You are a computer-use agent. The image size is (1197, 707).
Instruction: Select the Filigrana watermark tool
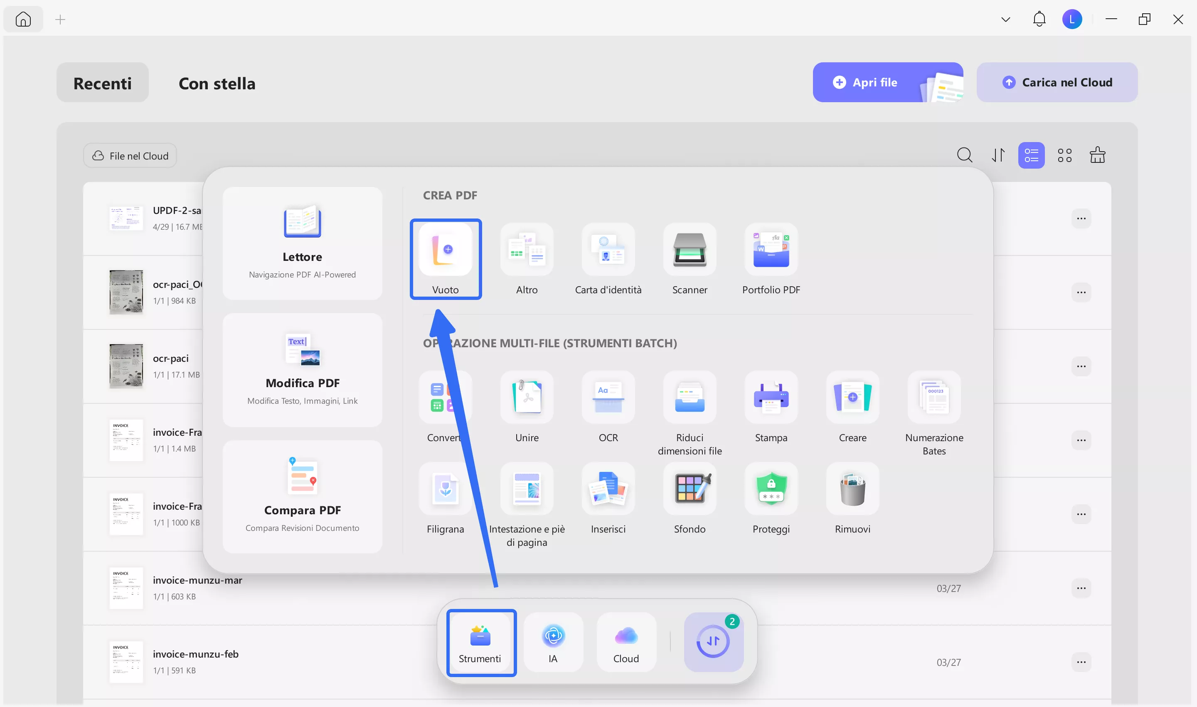point(445,498)
